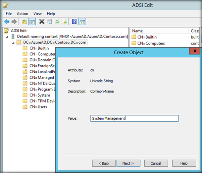
Task: Click the Up One Level toolbar icon
Action: click(24, 22)
